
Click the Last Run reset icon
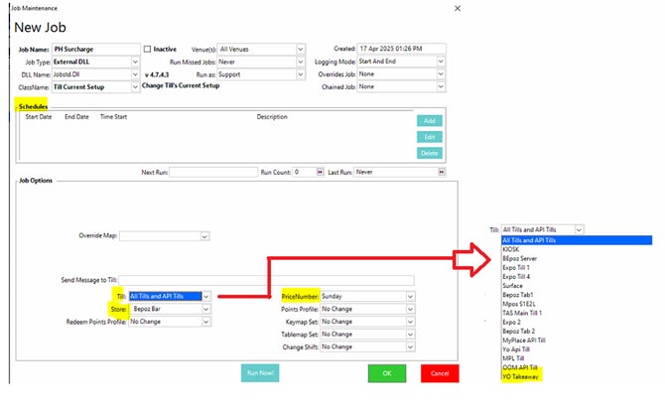tap(441, 172)
